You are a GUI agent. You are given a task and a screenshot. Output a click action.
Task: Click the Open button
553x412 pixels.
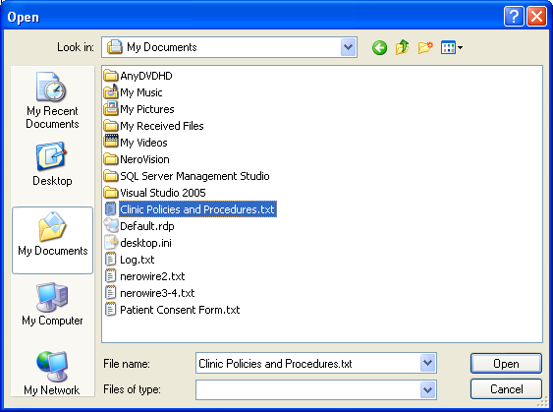coord(506,363)
